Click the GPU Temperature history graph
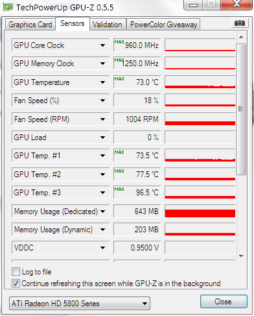The height and width of the screenshot is (316, 254). 200,82
